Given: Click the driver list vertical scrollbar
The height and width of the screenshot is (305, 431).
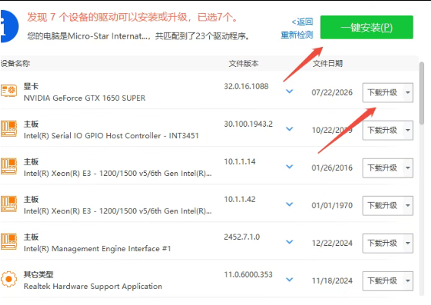Looking at the screenshot, I should click(x=422, y=93).
